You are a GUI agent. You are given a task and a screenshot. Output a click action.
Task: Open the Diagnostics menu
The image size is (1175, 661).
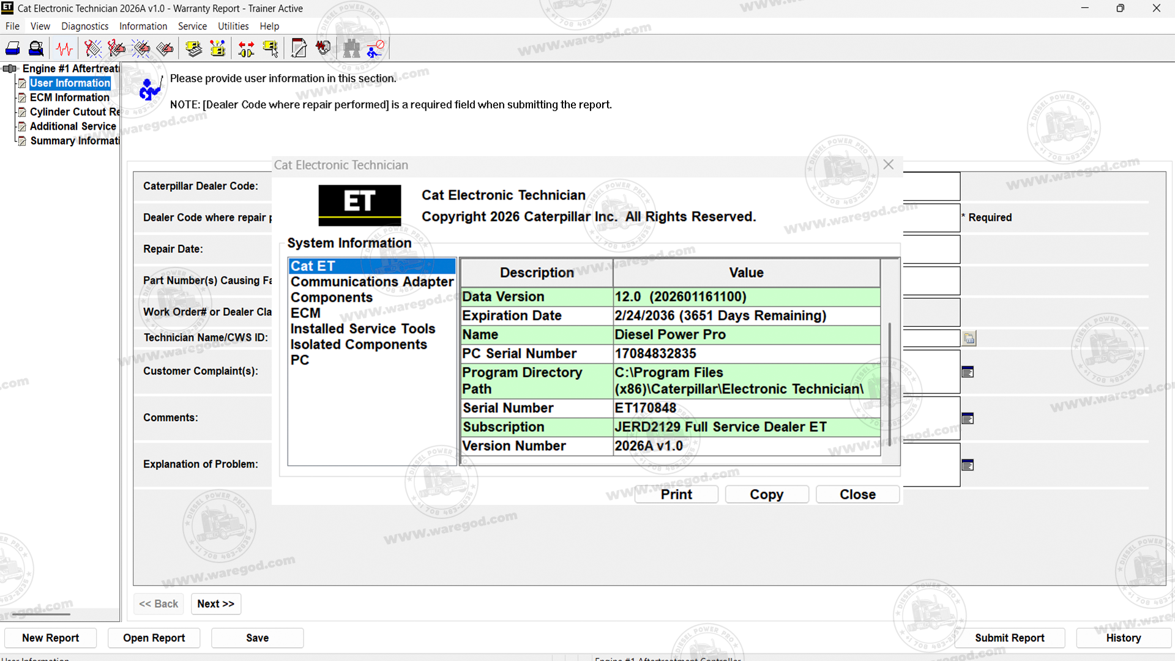point(84,26)
